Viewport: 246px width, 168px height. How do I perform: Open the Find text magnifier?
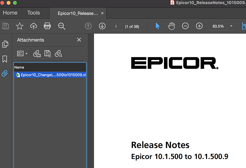(61, 26)
